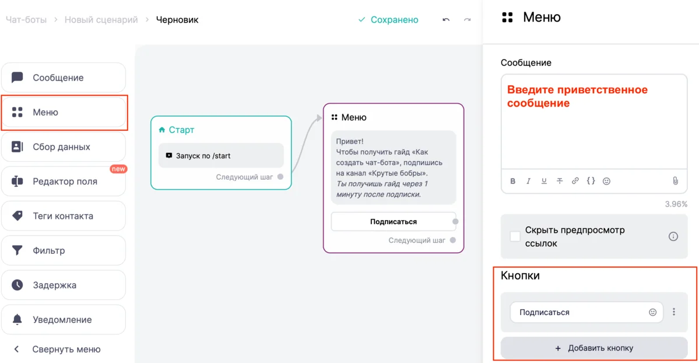
Task: Insert a variable with curly braces icon
Action: click(591, 181)
